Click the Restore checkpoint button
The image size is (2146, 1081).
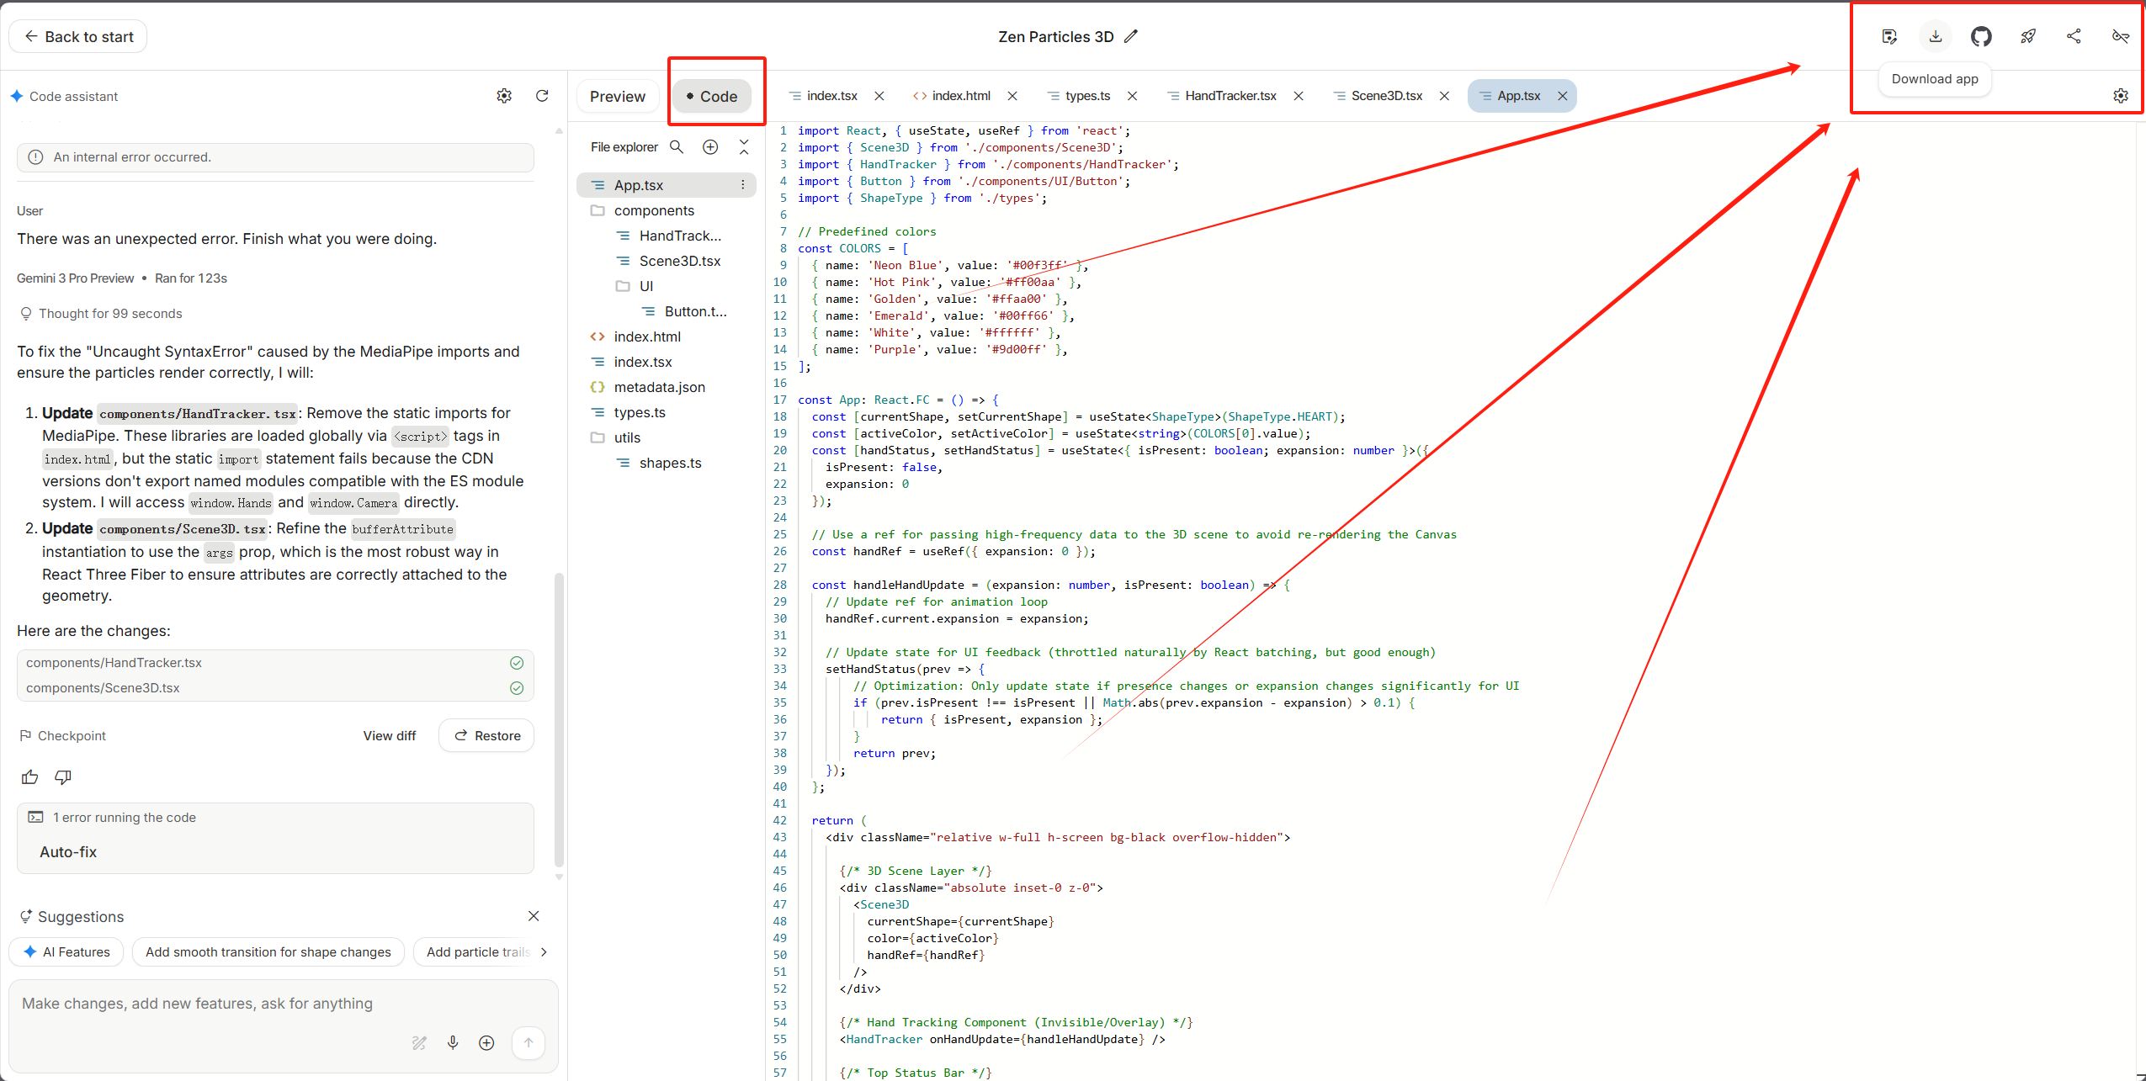point(486,735)
